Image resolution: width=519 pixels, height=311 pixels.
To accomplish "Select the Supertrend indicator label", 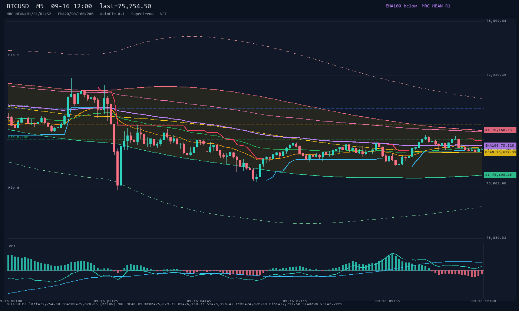I will (142, 14).
